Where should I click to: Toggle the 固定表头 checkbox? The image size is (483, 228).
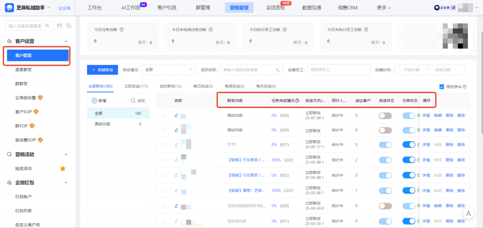pyautogui.click(x=441, y=87)
